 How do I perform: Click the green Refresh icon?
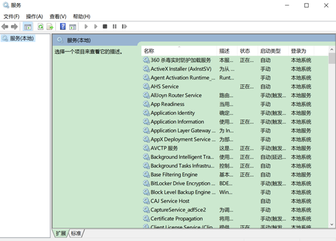click(x=41, y=27)
